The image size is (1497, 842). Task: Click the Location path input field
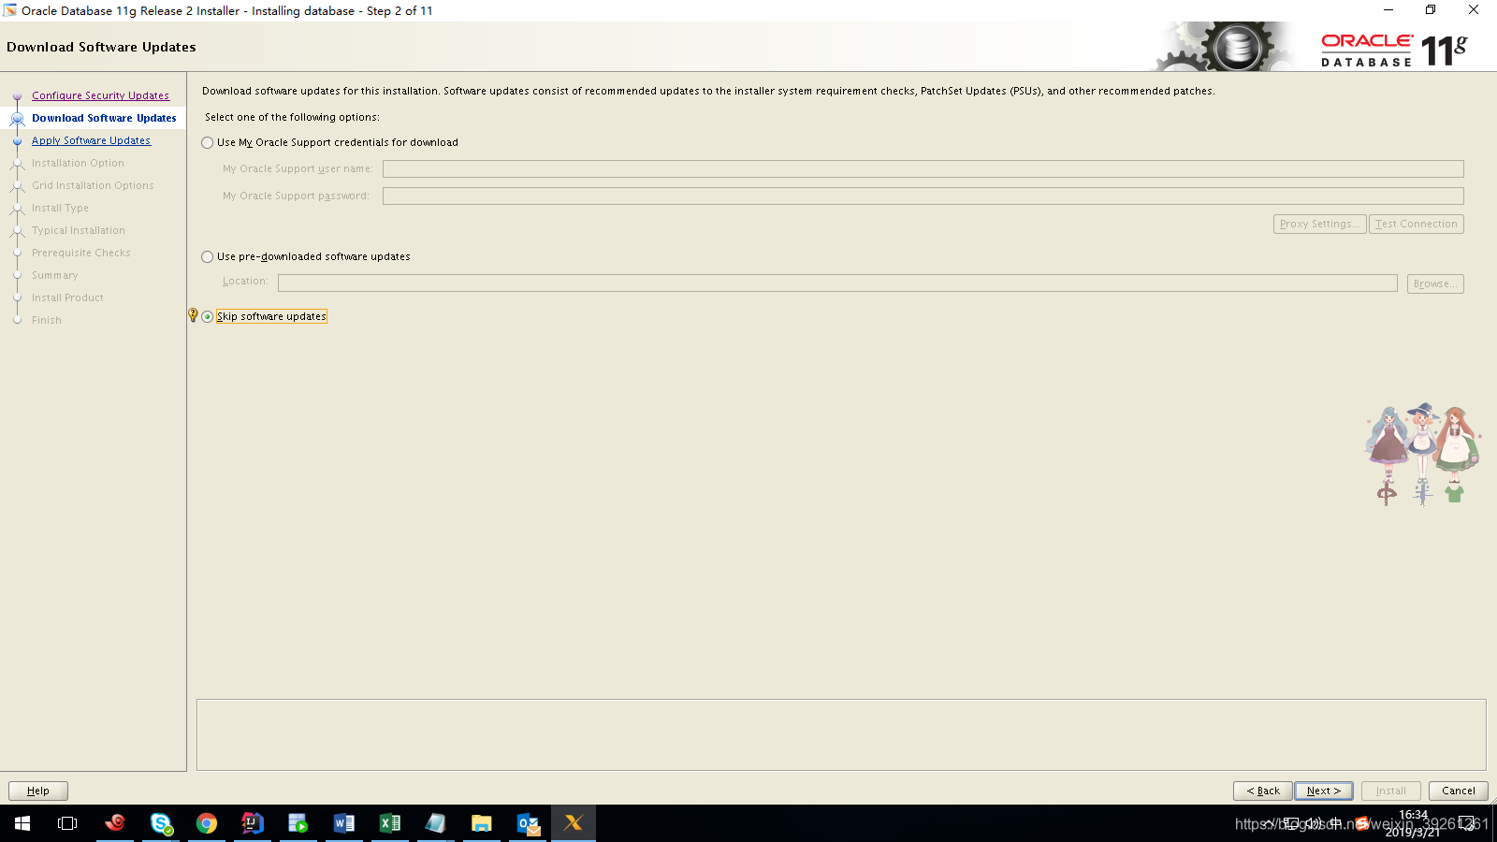837,283
